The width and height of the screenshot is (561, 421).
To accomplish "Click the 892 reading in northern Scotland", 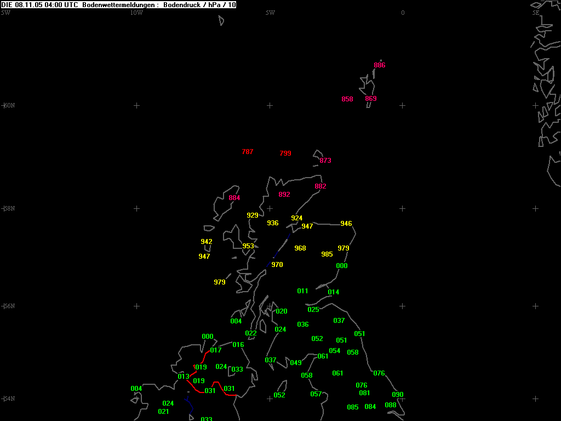I will [x=284, y=195].
